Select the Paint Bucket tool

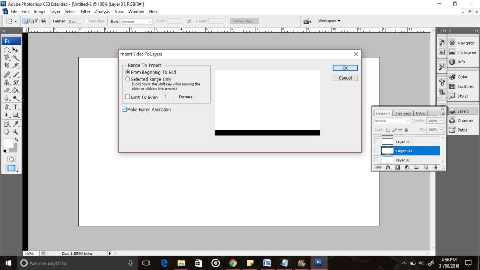pos(15,90)
